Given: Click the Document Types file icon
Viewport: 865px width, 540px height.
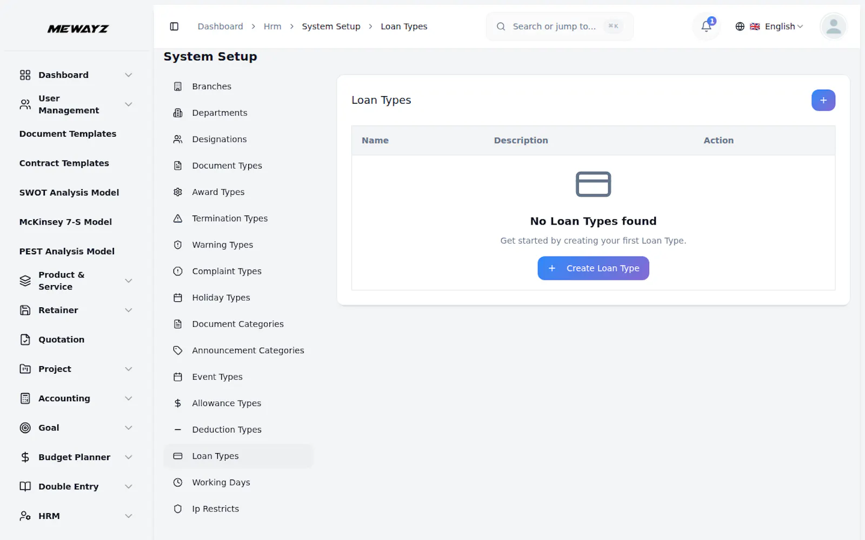Looking at the screenshot, I should pos(178,166).
